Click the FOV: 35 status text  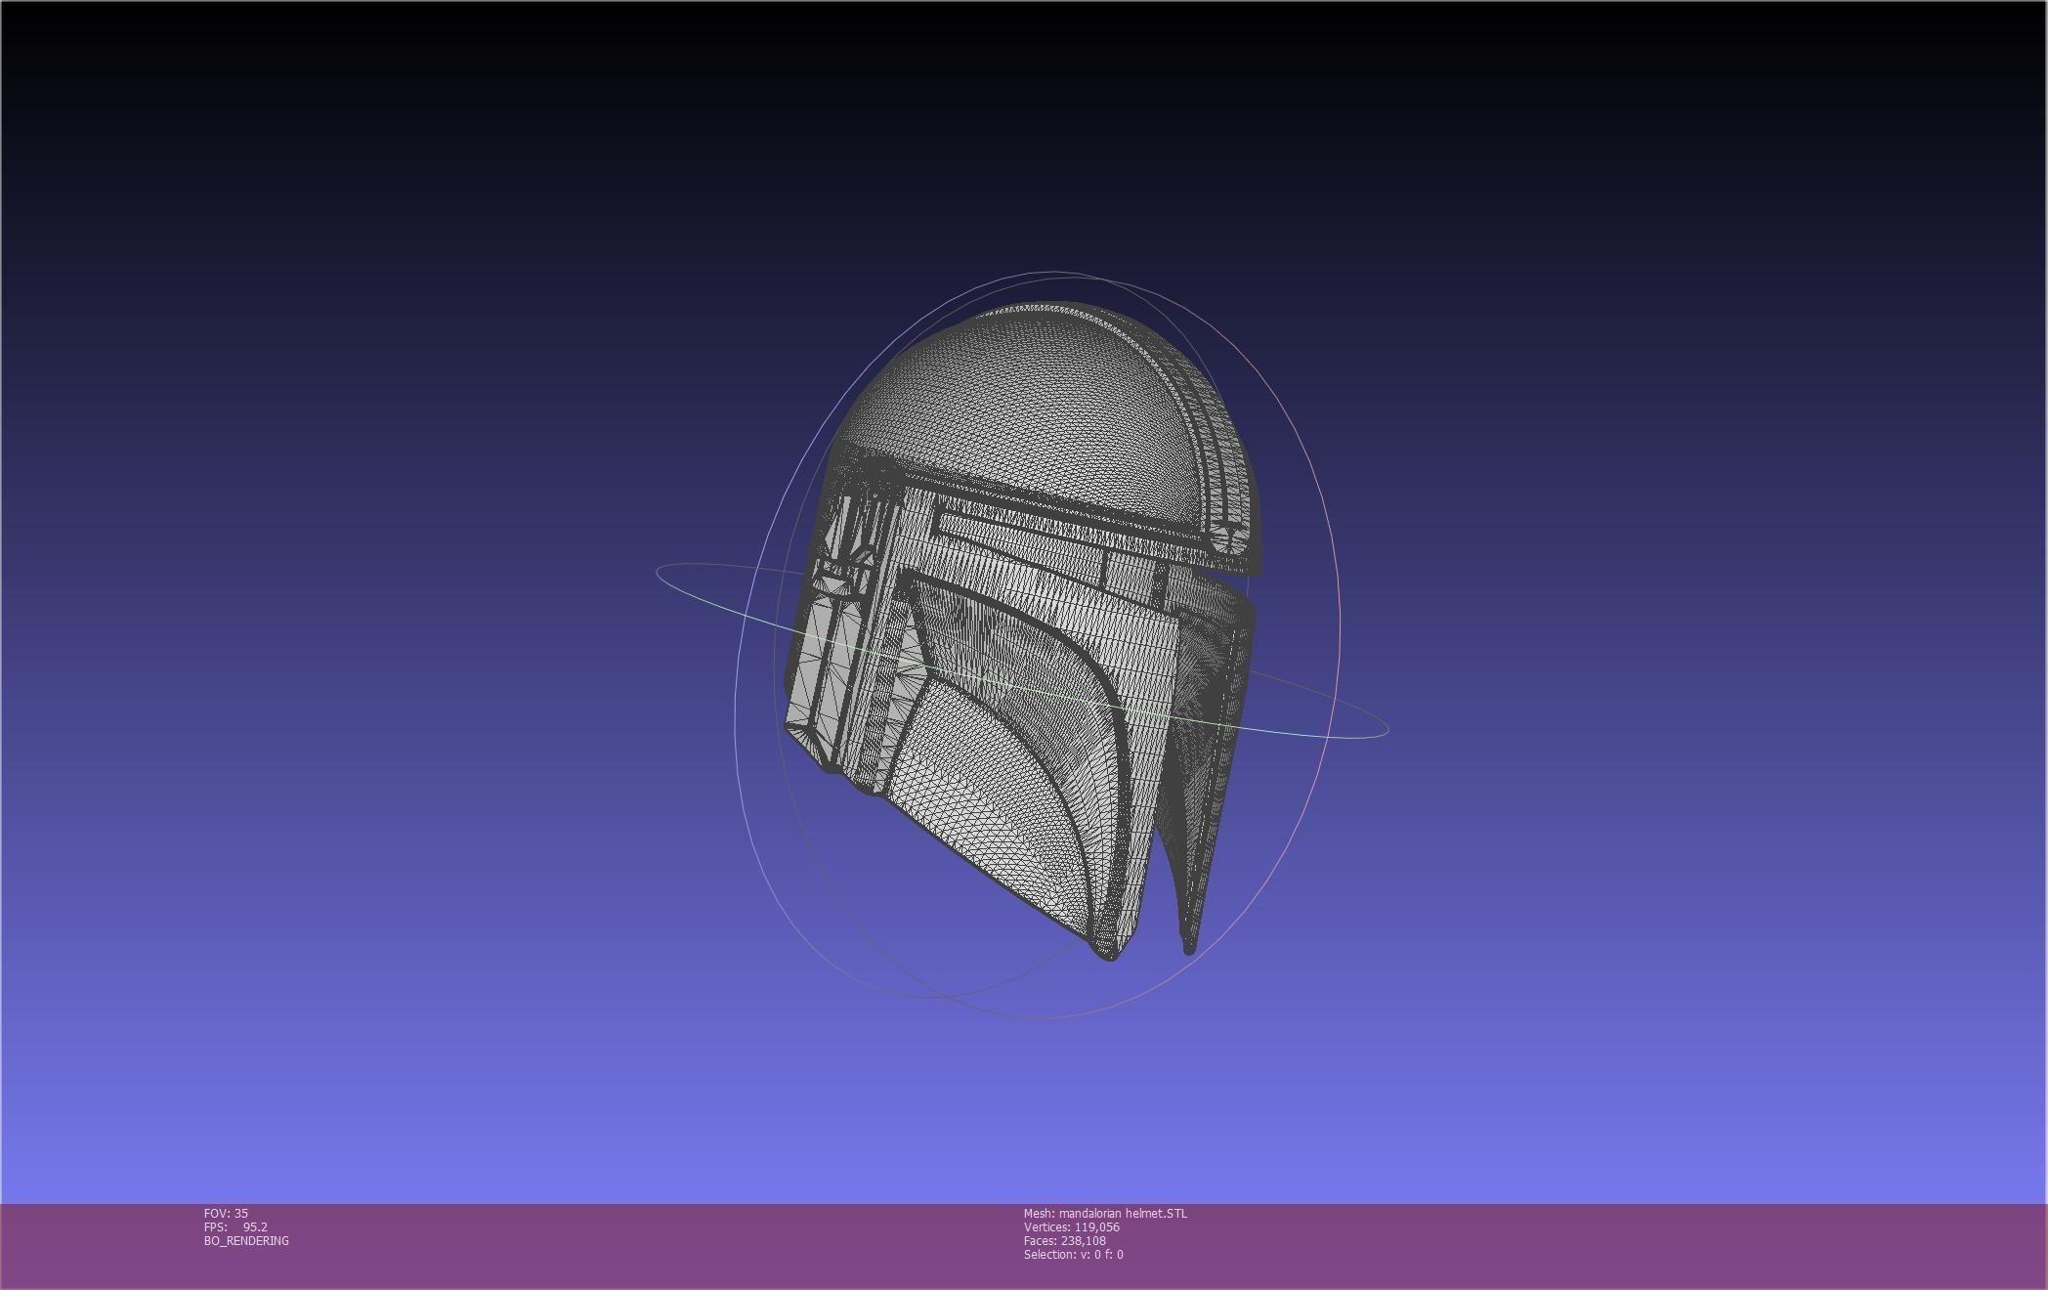click(x=226, y=1213)
